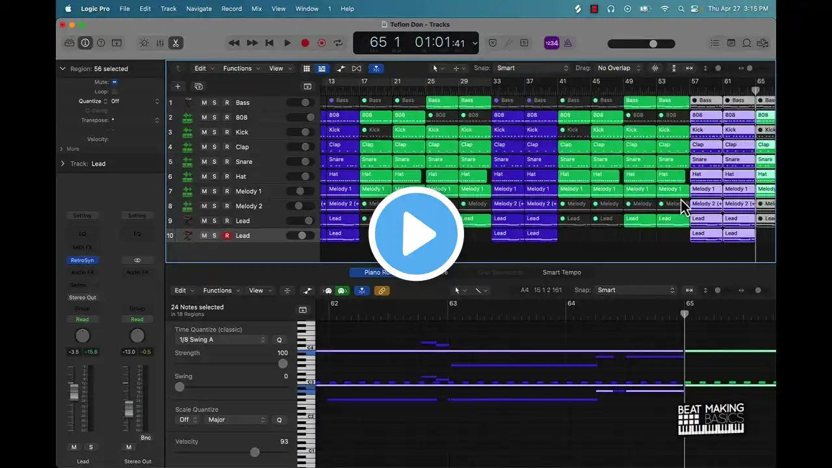Toggle Cycle mode in the transport
The width and height of the screenshot is (832, 468).
coord(338,43)
